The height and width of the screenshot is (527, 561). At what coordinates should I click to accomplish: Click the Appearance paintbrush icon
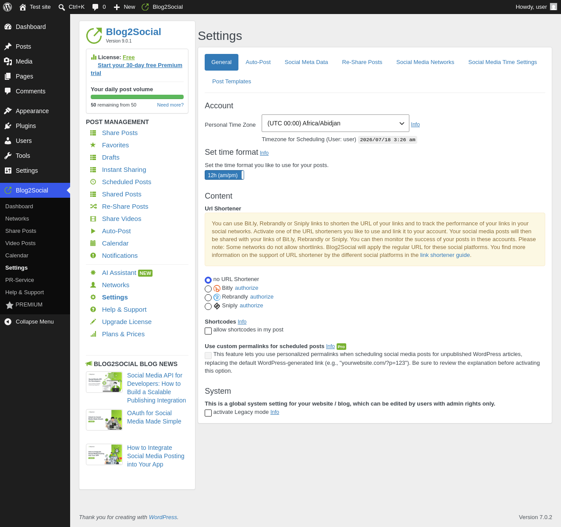tap(8, 111)
